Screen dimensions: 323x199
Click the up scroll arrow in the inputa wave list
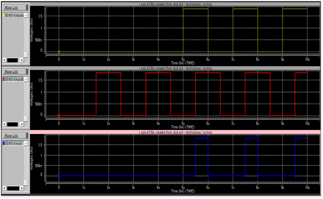26,16
